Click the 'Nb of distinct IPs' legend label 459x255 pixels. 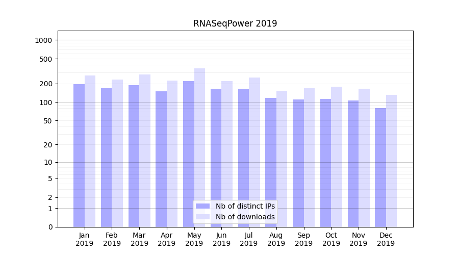(x=245, y=206)
